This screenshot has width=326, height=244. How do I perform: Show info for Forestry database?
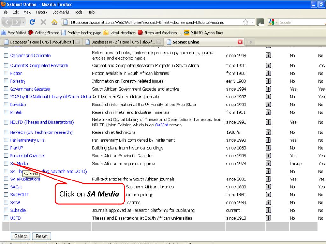click(x=268, y=81)
